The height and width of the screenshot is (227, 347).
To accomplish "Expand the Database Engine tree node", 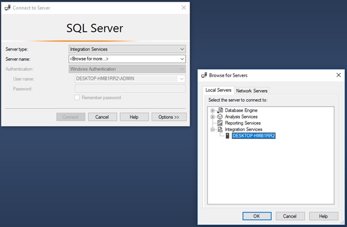I will [213, 111].
